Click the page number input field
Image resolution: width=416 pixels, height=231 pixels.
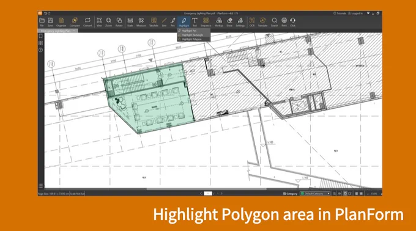(x=208, y=194)
